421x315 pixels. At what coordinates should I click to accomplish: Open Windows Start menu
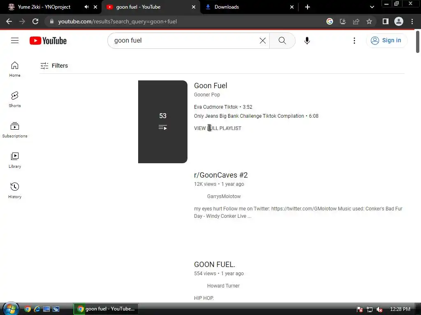[x=11, y=309]
